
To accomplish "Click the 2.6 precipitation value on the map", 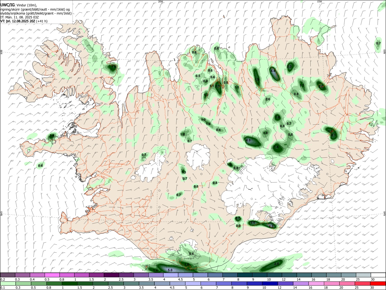I will click(321, 87).
